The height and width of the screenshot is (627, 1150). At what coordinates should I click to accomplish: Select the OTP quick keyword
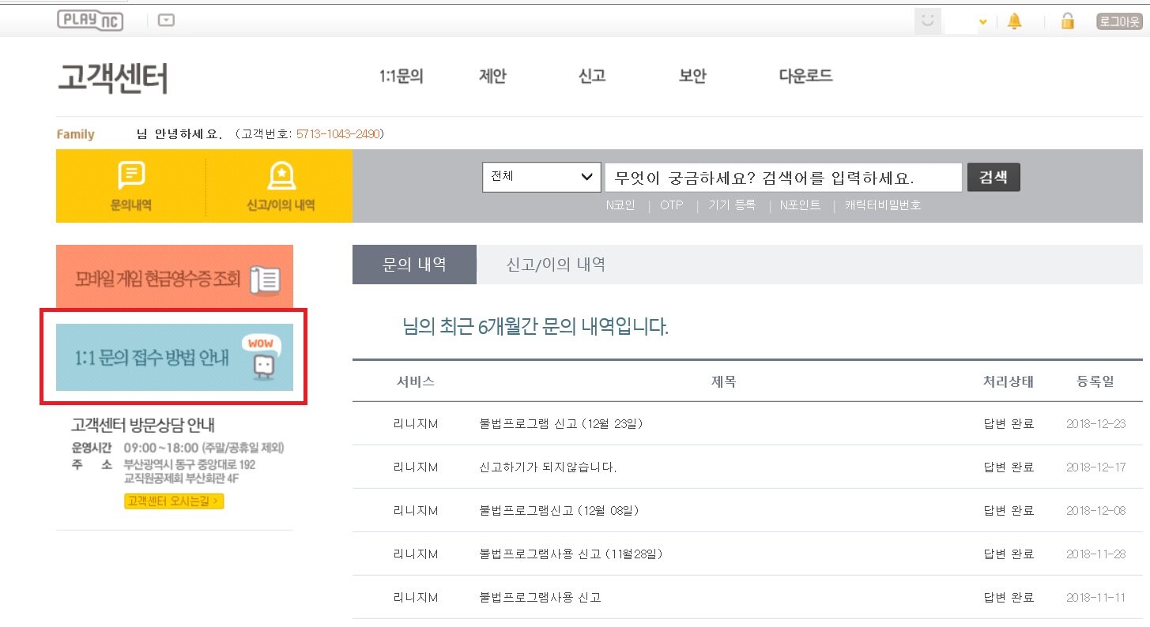[671, 205]
